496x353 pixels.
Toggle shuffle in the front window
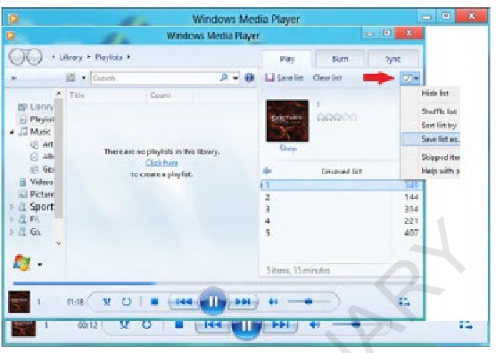(107, 302)
